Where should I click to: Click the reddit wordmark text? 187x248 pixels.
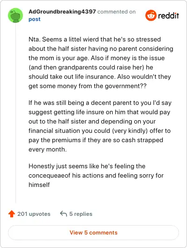(x=168, y=15)
